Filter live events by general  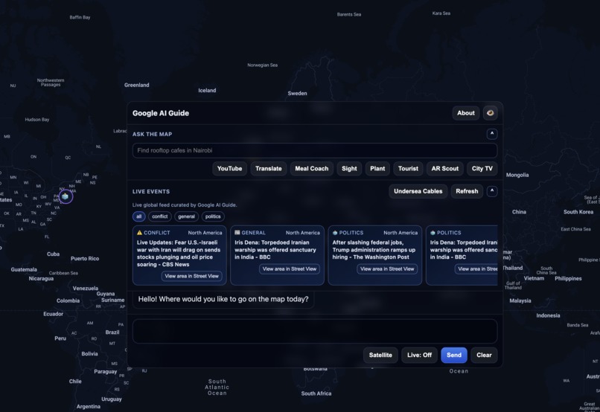click(x=186, y=216)
